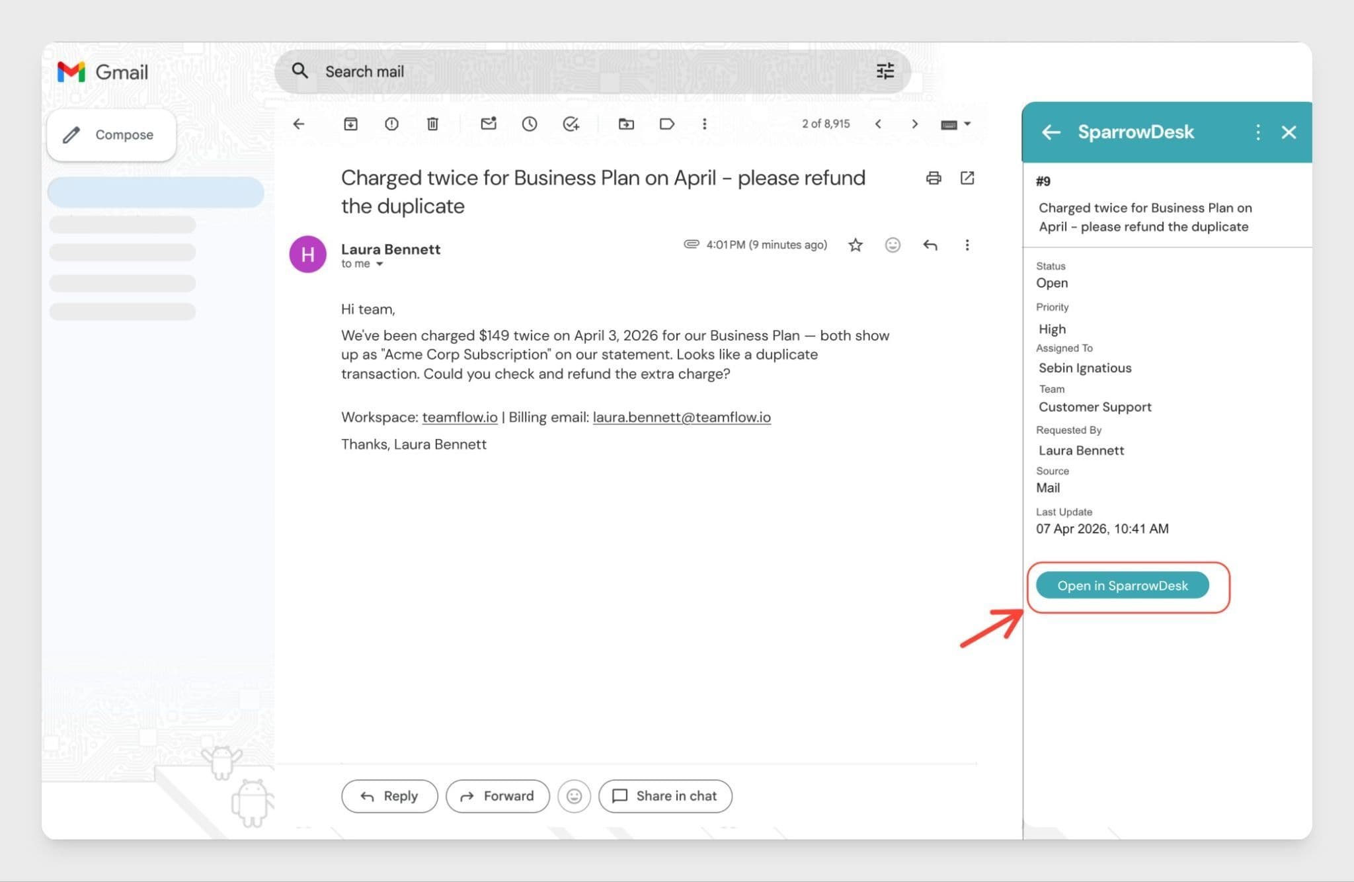Mark email as unread icon
This screenshot has width=1354, height=882.
[x=488, y=124]
